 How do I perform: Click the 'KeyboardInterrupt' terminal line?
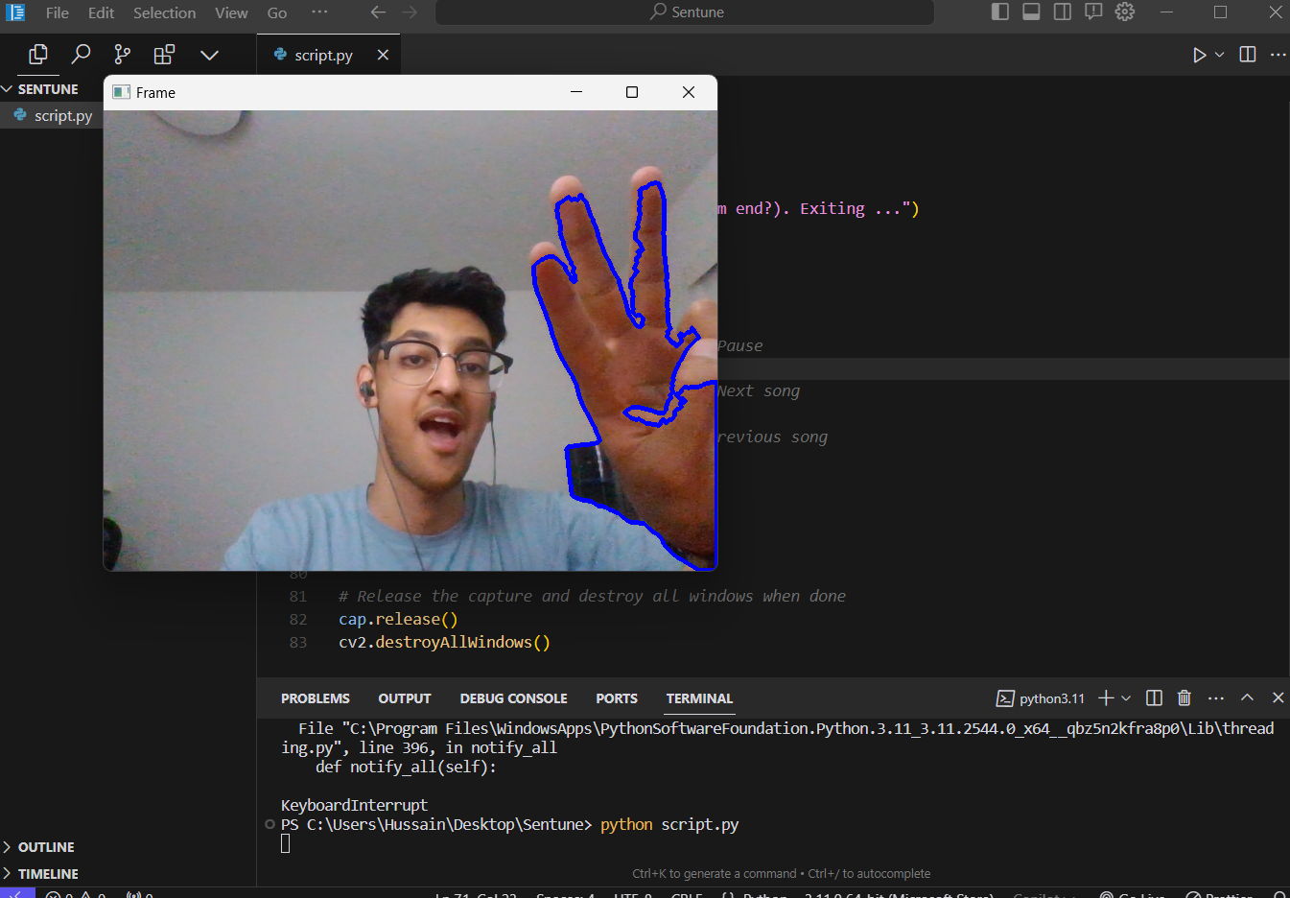[x=354, y=805]
